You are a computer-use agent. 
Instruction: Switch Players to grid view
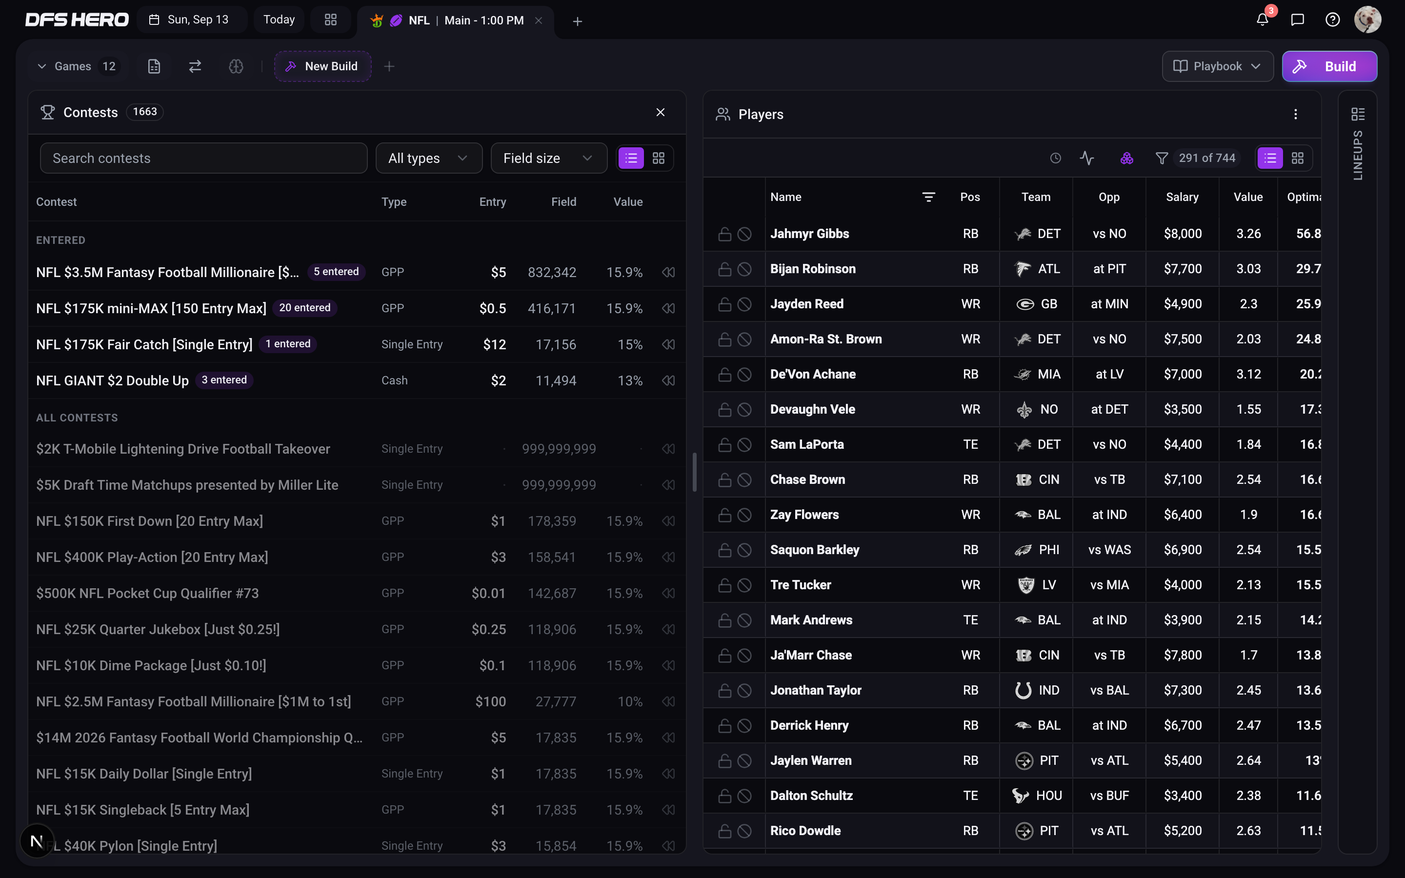(1298, 158)
